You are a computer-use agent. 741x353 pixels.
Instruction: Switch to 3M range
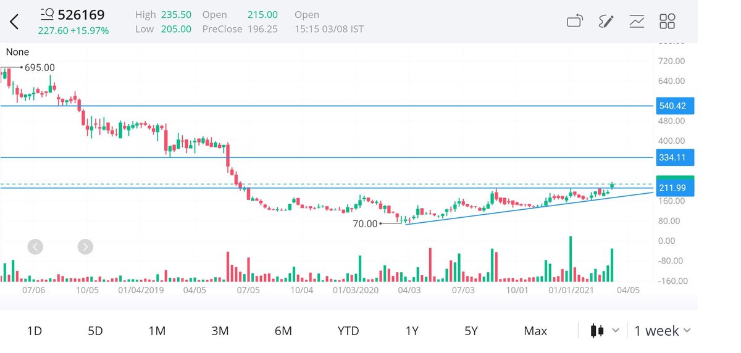(x=220, y=331)
